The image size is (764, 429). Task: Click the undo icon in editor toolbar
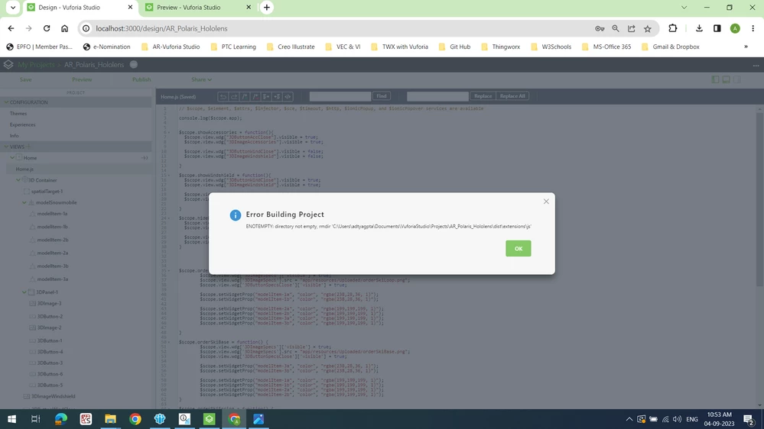[223, 96]
